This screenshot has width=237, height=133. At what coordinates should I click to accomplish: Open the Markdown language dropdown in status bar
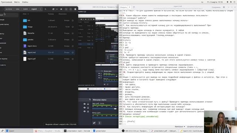(180, 127)
